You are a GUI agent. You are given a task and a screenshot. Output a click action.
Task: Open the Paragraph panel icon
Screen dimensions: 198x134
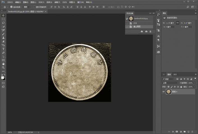point(158,40)
